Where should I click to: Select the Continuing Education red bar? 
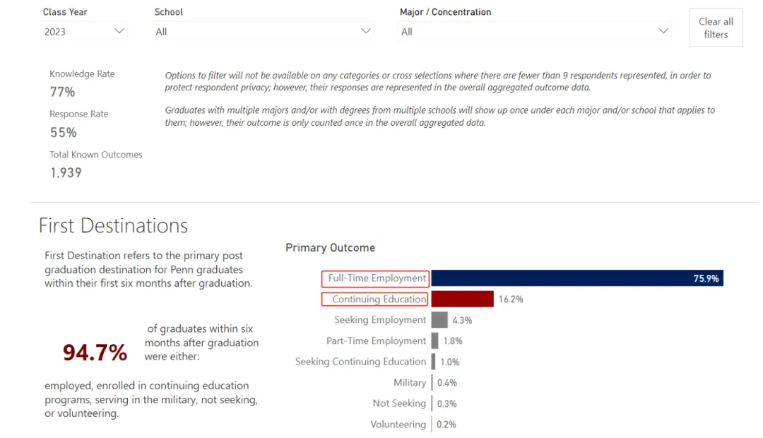click(462, 299)
